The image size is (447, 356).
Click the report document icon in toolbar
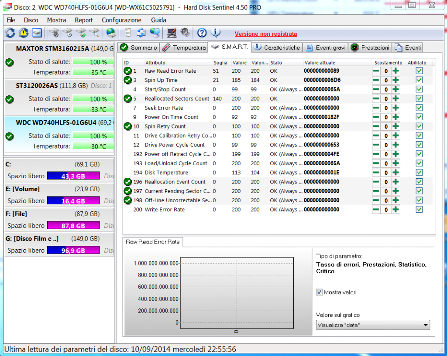pos(127,33)
